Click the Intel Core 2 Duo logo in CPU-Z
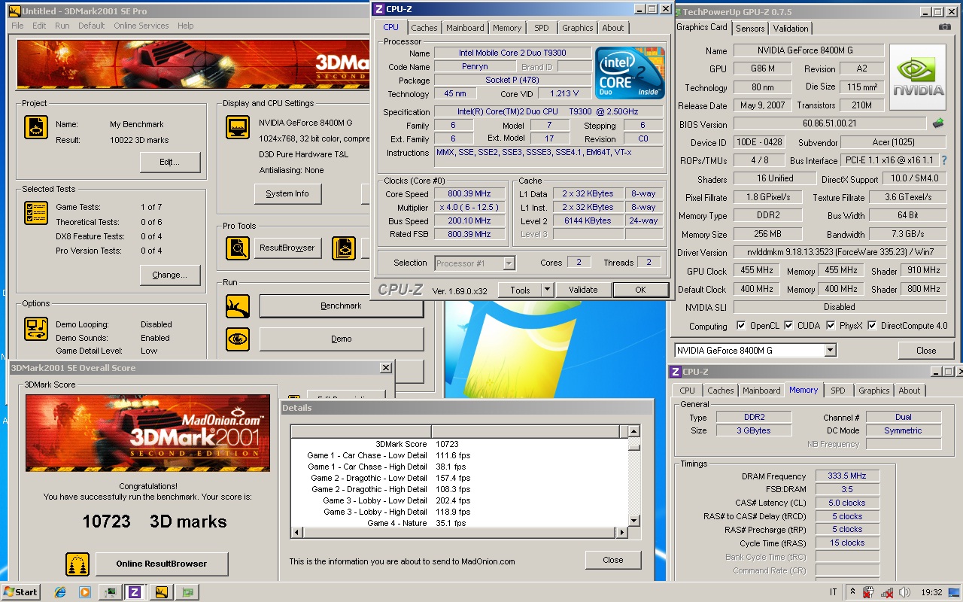 (630, 74)
